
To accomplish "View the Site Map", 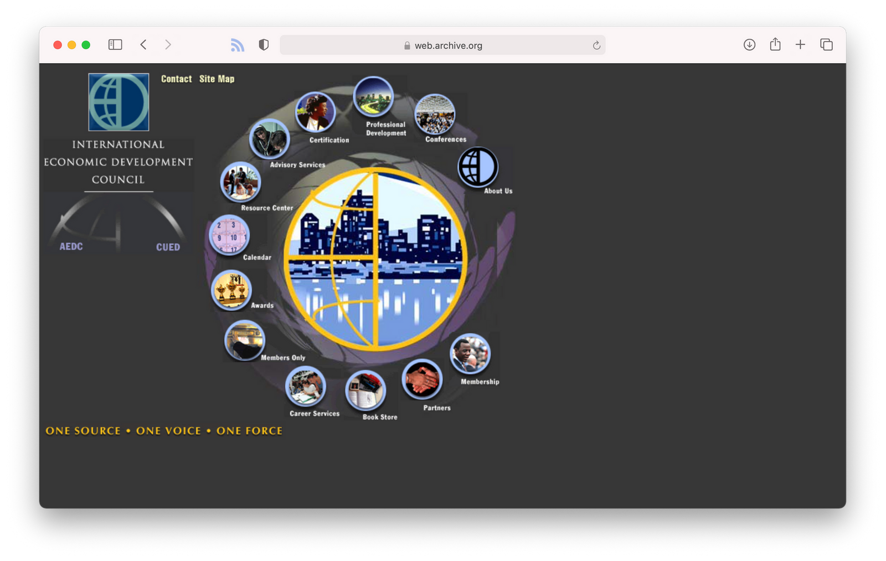I will (217, 79).
